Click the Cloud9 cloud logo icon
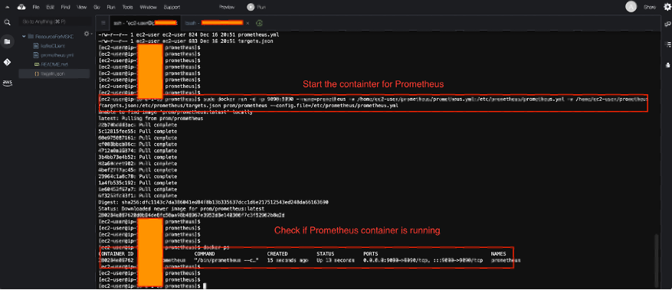The height and width of the screenshot is (290, 672). point(21,7)
